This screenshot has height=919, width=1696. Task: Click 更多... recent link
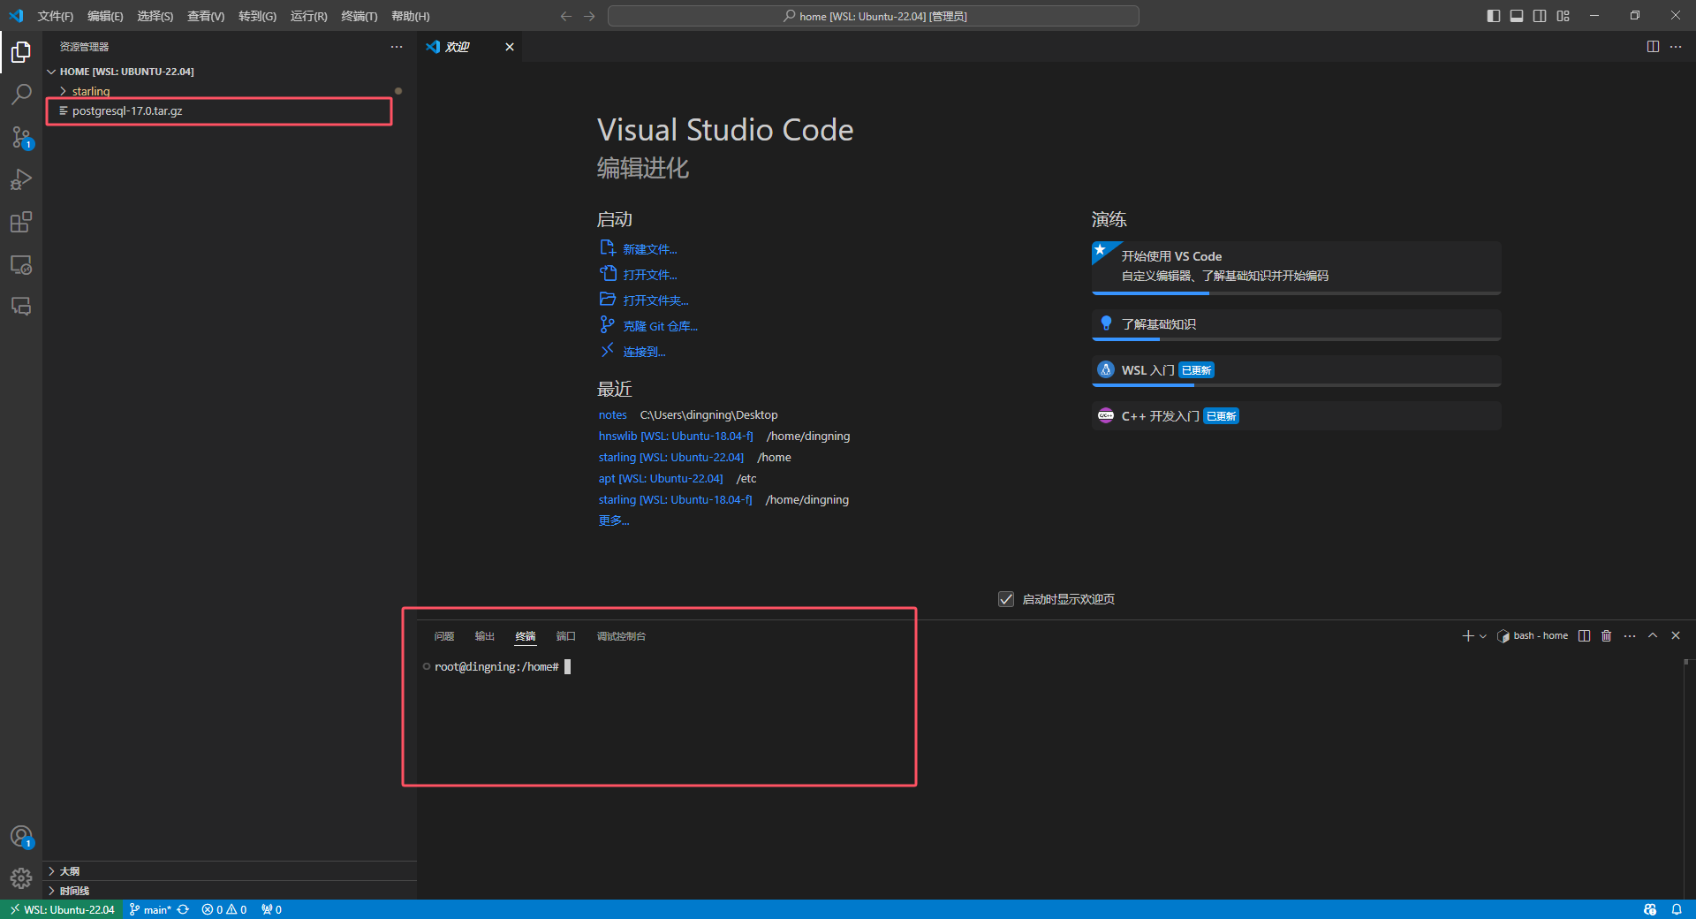point(614,520)
